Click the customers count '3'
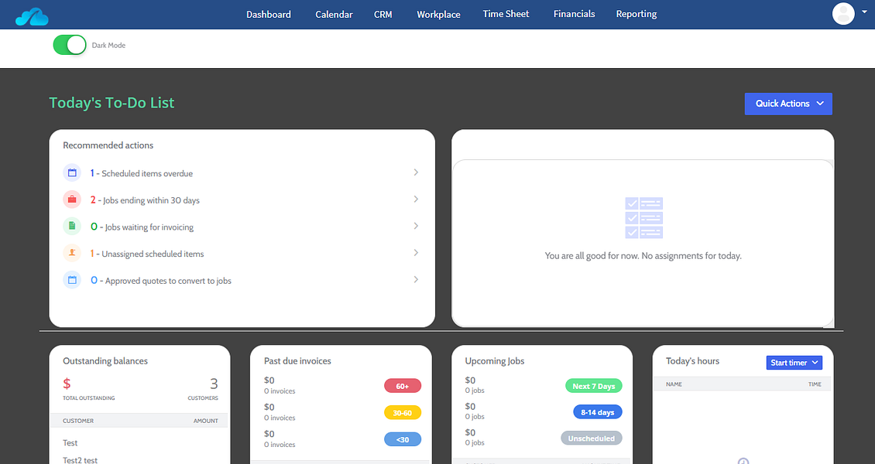This screenshot has height=464, width=875. (214, 384)
